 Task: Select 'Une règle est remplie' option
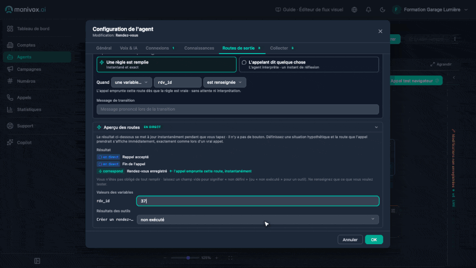(167, 65)
